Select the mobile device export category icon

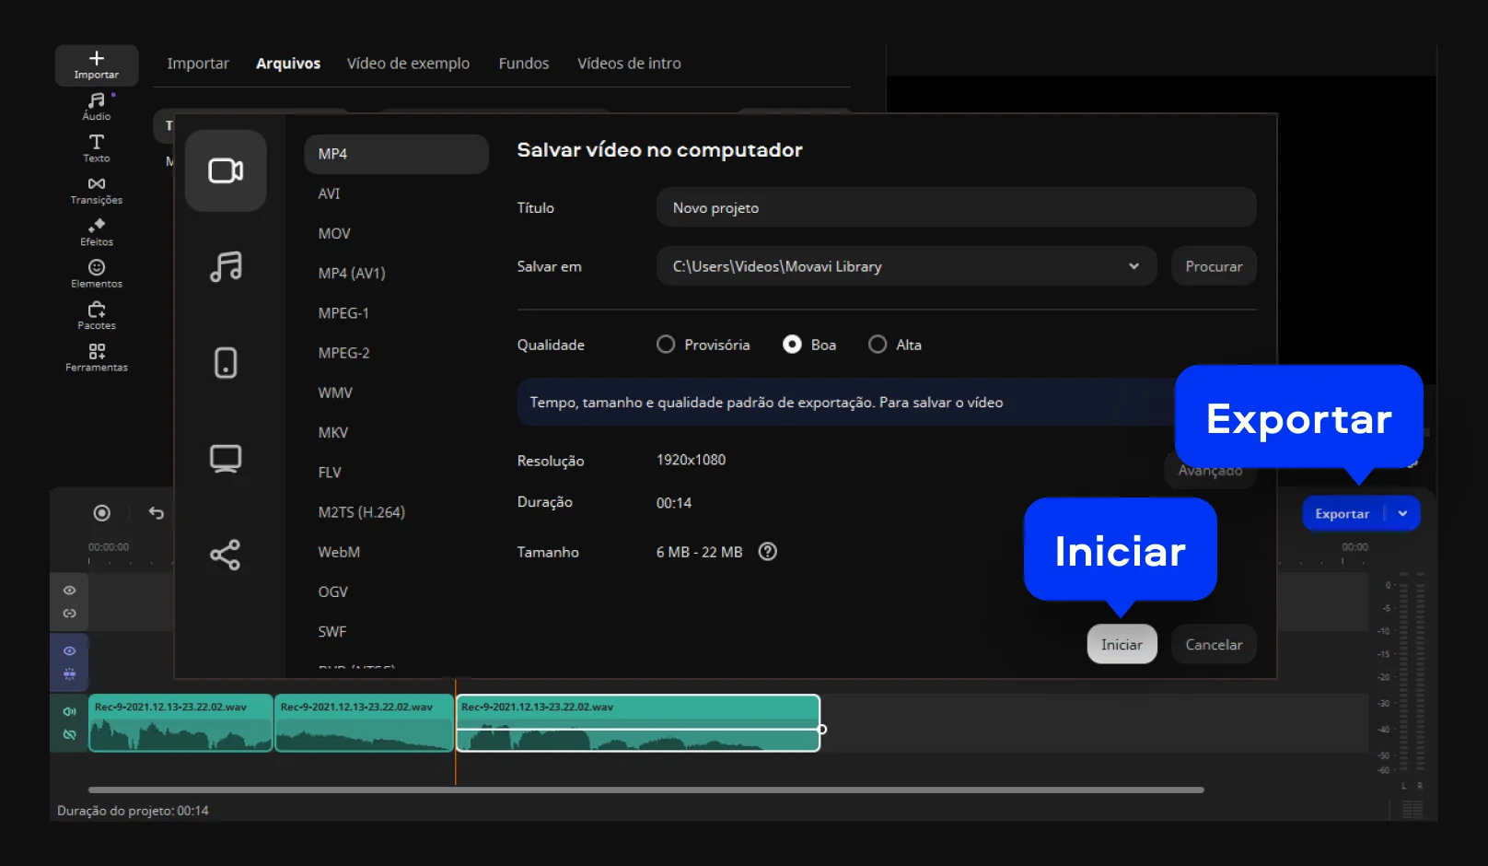[226, 363]
